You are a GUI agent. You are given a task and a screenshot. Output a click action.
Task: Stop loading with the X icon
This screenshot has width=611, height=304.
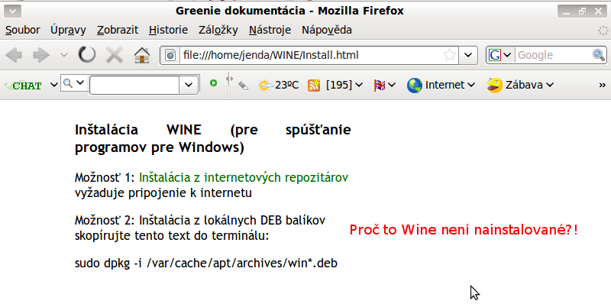[x=115, y=55]
